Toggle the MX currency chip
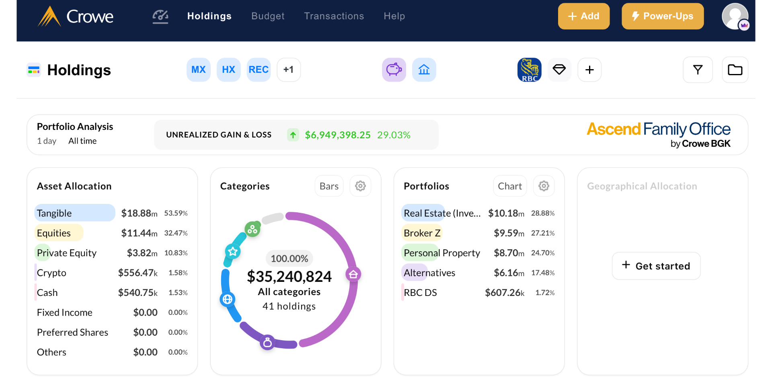 (x=199, y=70)
